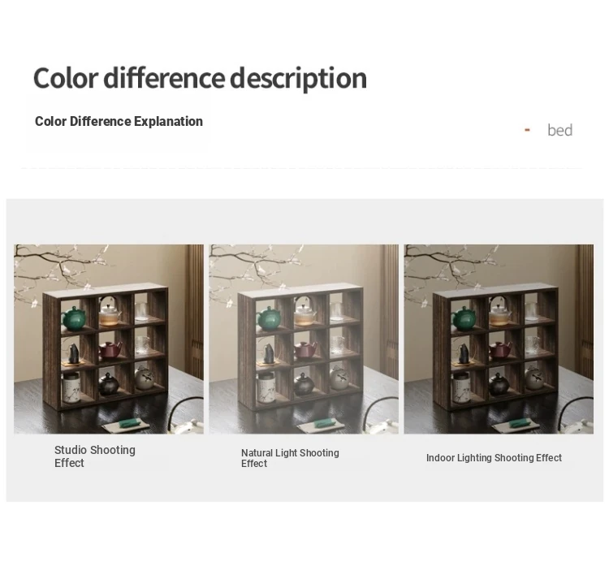Image resolution: width=609 pixels, height=562 pixels.
Task: Select the Indoor Lighting Shooting Effect image
Action: tap(499, 339)
